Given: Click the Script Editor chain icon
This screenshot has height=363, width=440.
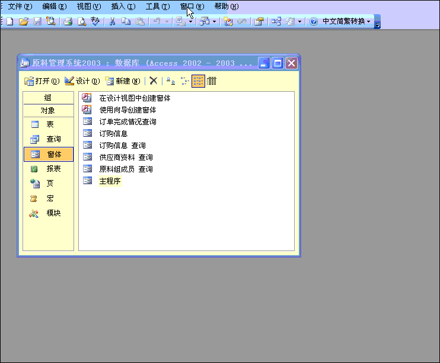Looking at the screenshot, I should [242, 21].
